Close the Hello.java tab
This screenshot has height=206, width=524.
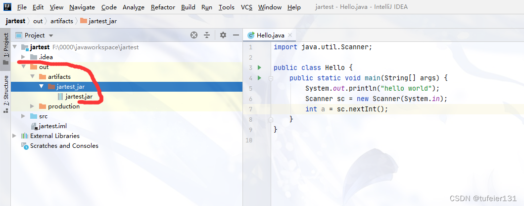click(290, 35)
